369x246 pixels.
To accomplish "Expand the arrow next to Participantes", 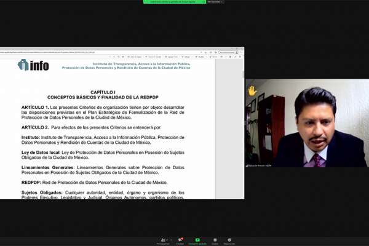I will pyautogui.click(x=171, y=240).
